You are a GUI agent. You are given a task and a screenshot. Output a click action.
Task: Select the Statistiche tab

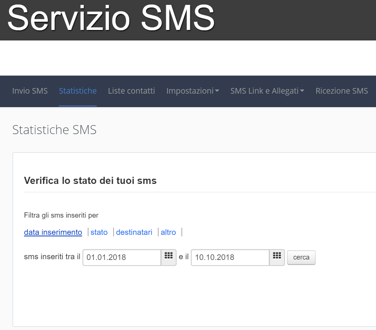click(78, 91)
